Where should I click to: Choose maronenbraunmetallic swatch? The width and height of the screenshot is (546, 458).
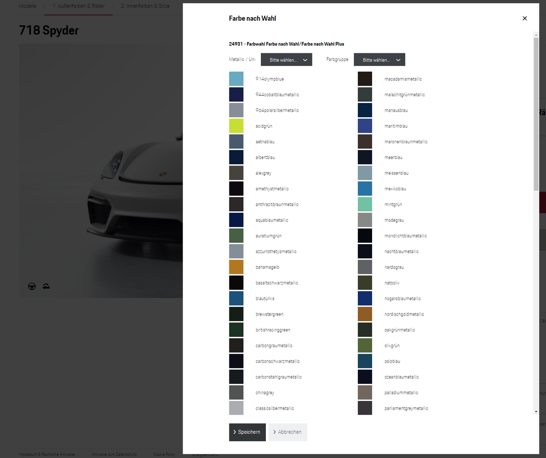click(365, 142)
